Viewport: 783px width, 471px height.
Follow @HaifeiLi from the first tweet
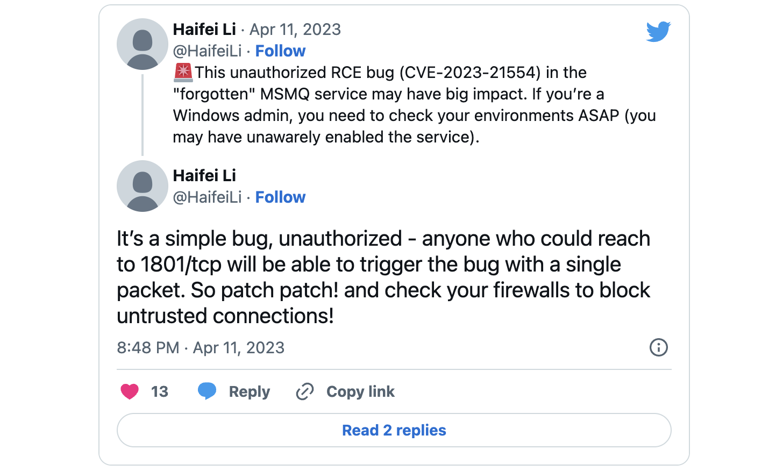click(x=280, y=51)
